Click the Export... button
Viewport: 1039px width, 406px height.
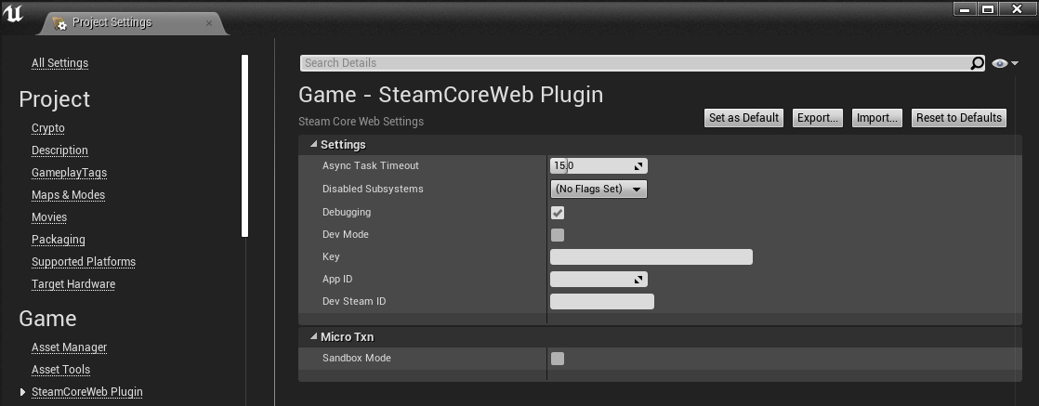(818, 118)
